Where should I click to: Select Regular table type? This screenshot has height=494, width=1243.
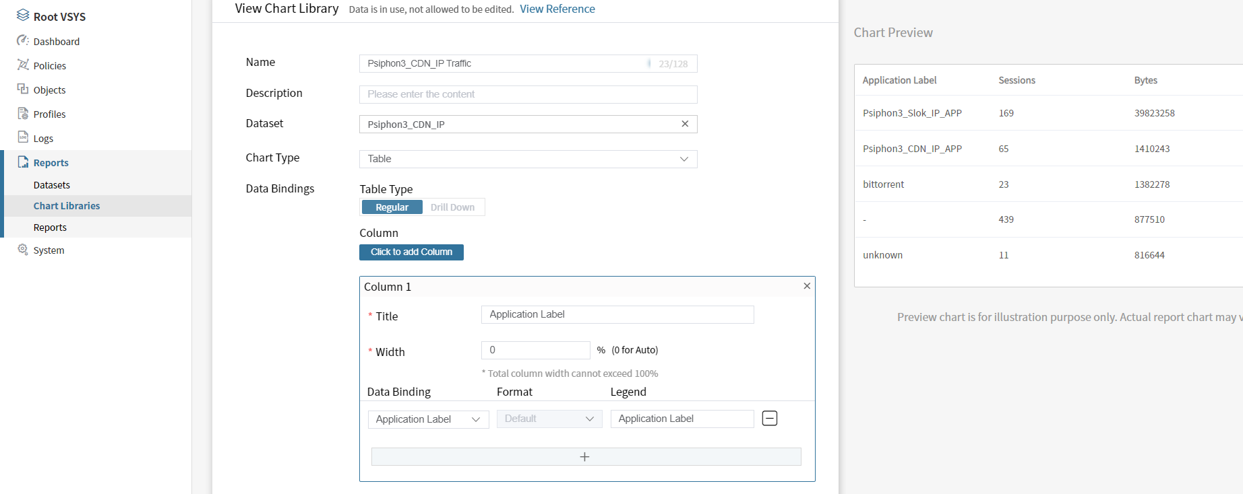392,207
